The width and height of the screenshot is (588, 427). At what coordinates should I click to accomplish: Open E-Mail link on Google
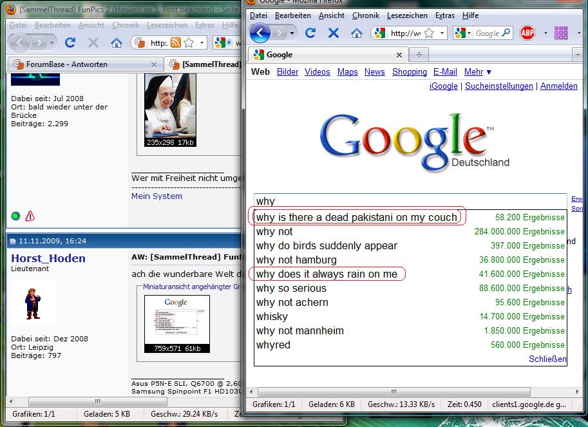click(445, 71)
